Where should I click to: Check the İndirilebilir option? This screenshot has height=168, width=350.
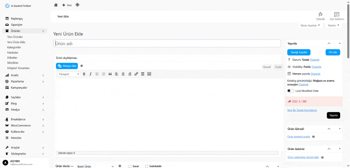[x=147, y=166]
